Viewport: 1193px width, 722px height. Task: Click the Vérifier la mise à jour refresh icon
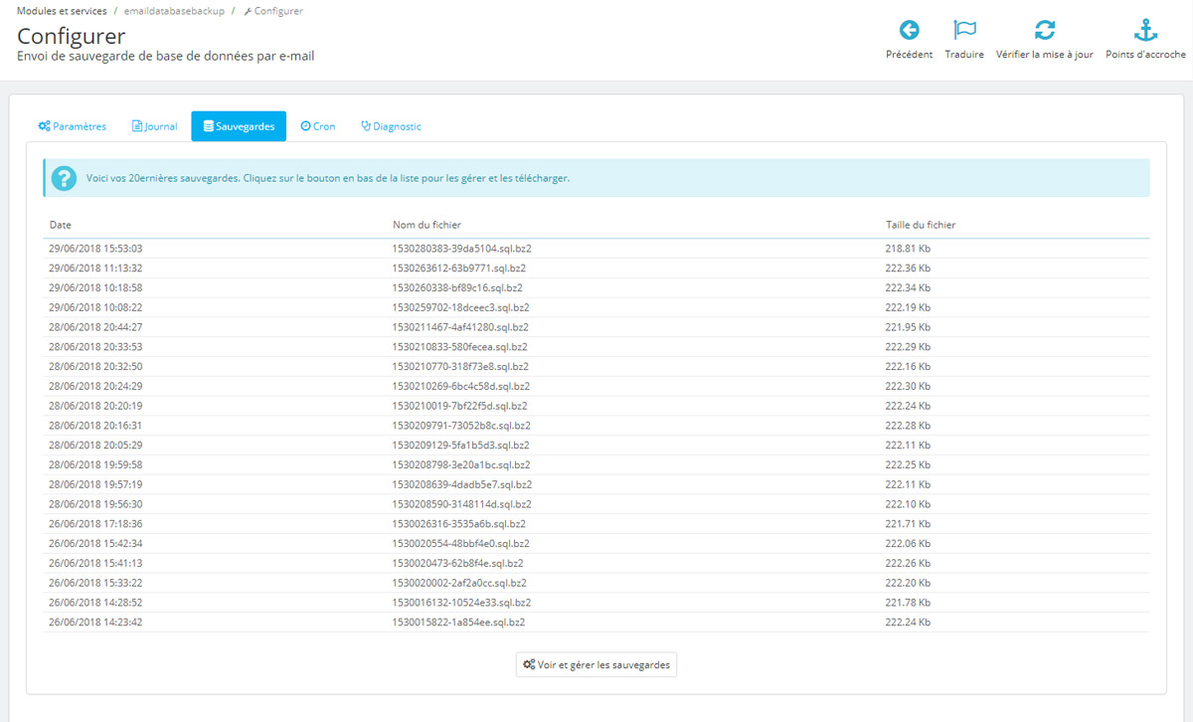[x=1044, y=31]
